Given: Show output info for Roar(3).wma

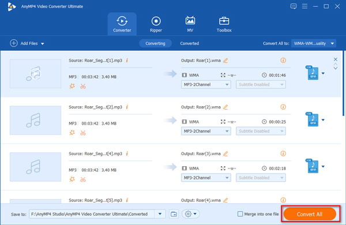Looking at the screenshot, I should coord(283,153).
